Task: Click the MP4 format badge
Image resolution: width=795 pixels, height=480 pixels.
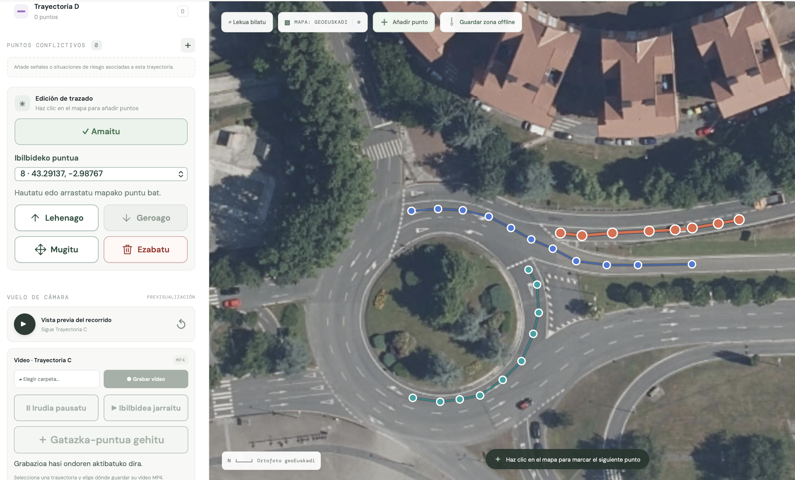Action: [x=180, y=360]
